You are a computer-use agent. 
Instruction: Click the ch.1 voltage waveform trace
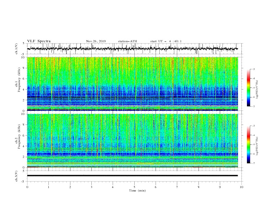132,49
